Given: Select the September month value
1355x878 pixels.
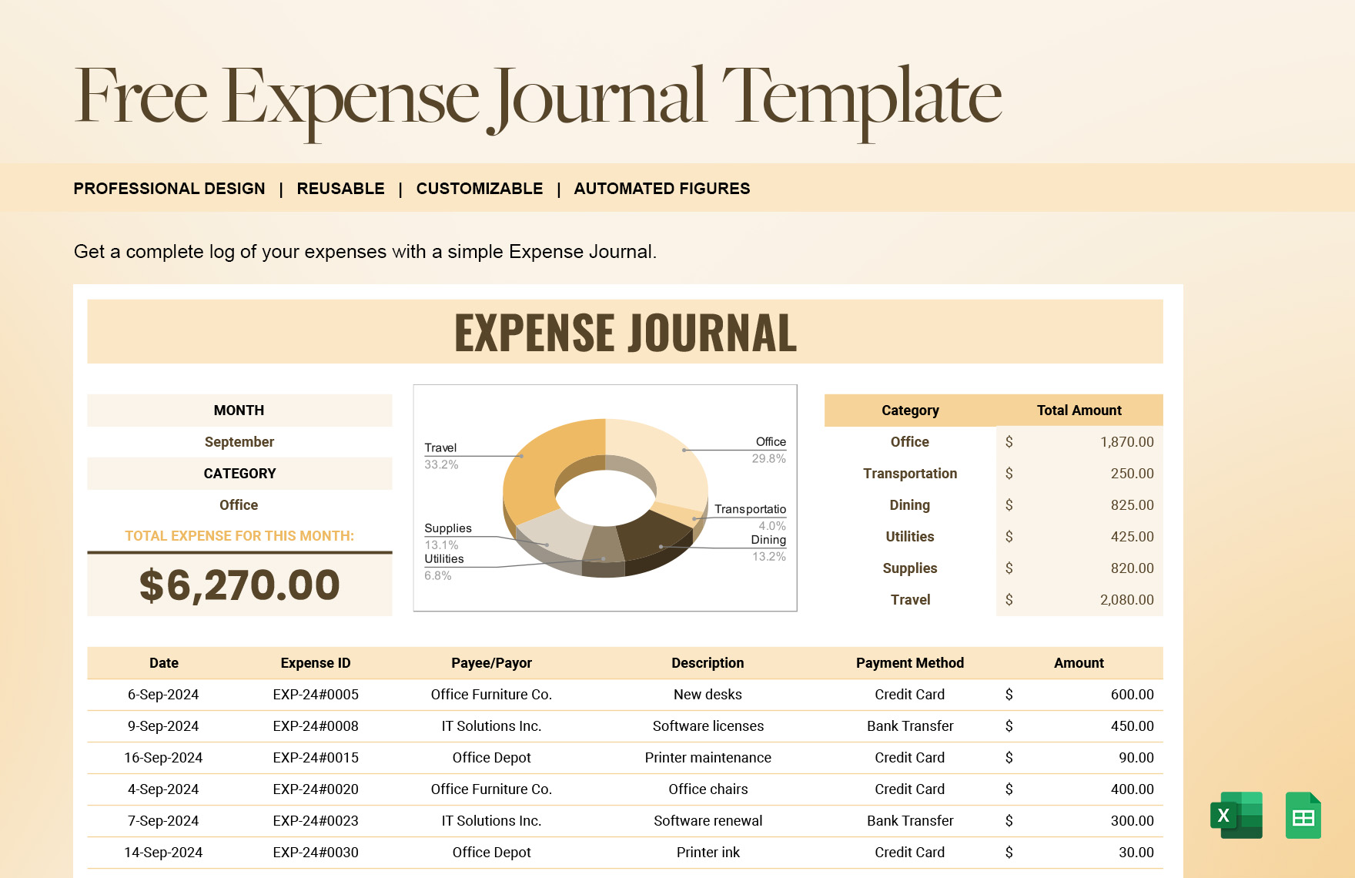Looking at the screenshot, I should (239, 441).
